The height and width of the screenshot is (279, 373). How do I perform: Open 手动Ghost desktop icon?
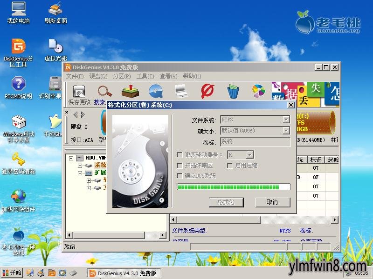pos(54,126)
